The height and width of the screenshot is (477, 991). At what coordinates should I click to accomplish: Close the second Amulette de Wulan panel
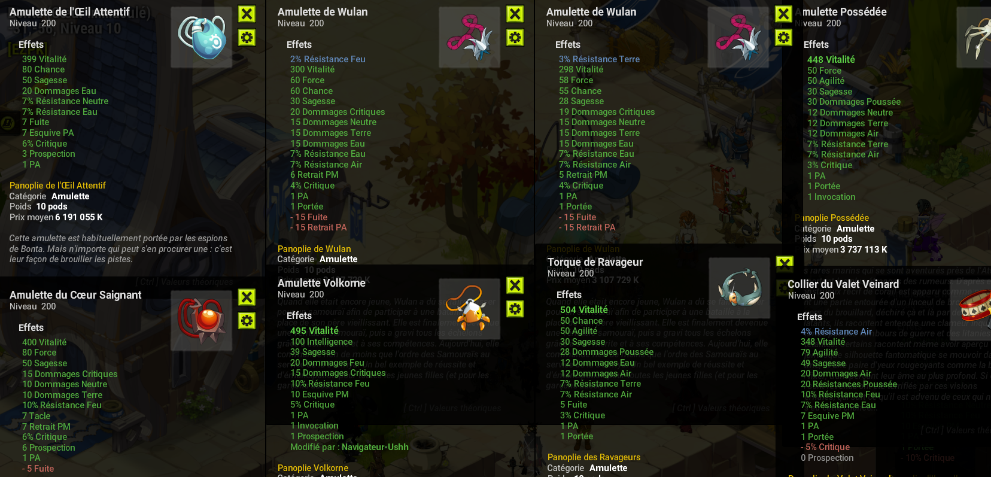(783, 14)
